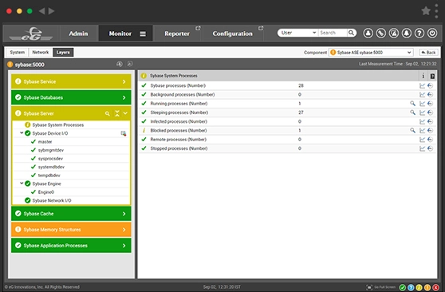
Task: Select the Engine0 tree entry
Action: pyautogui.click(x=46, y=192)
